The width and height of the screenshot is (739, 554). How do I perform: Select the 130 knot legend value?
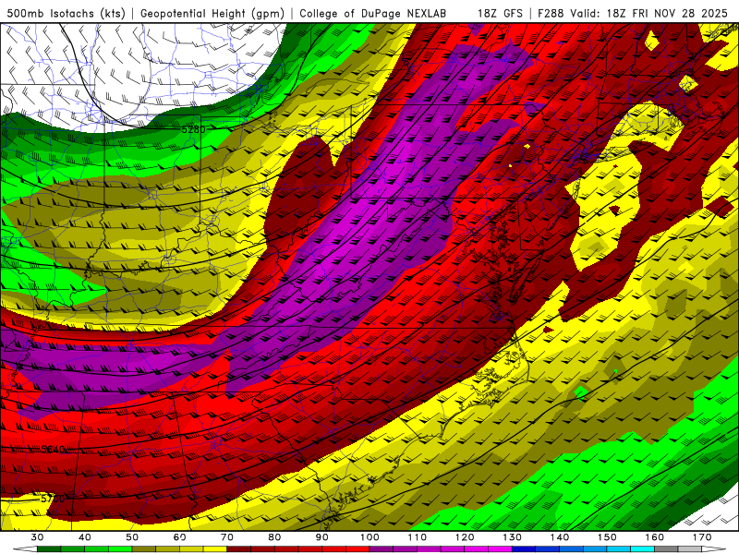[513, 537]
